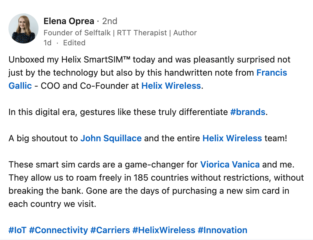Open Elena Oprea's profile via her name

click(69, 21)
